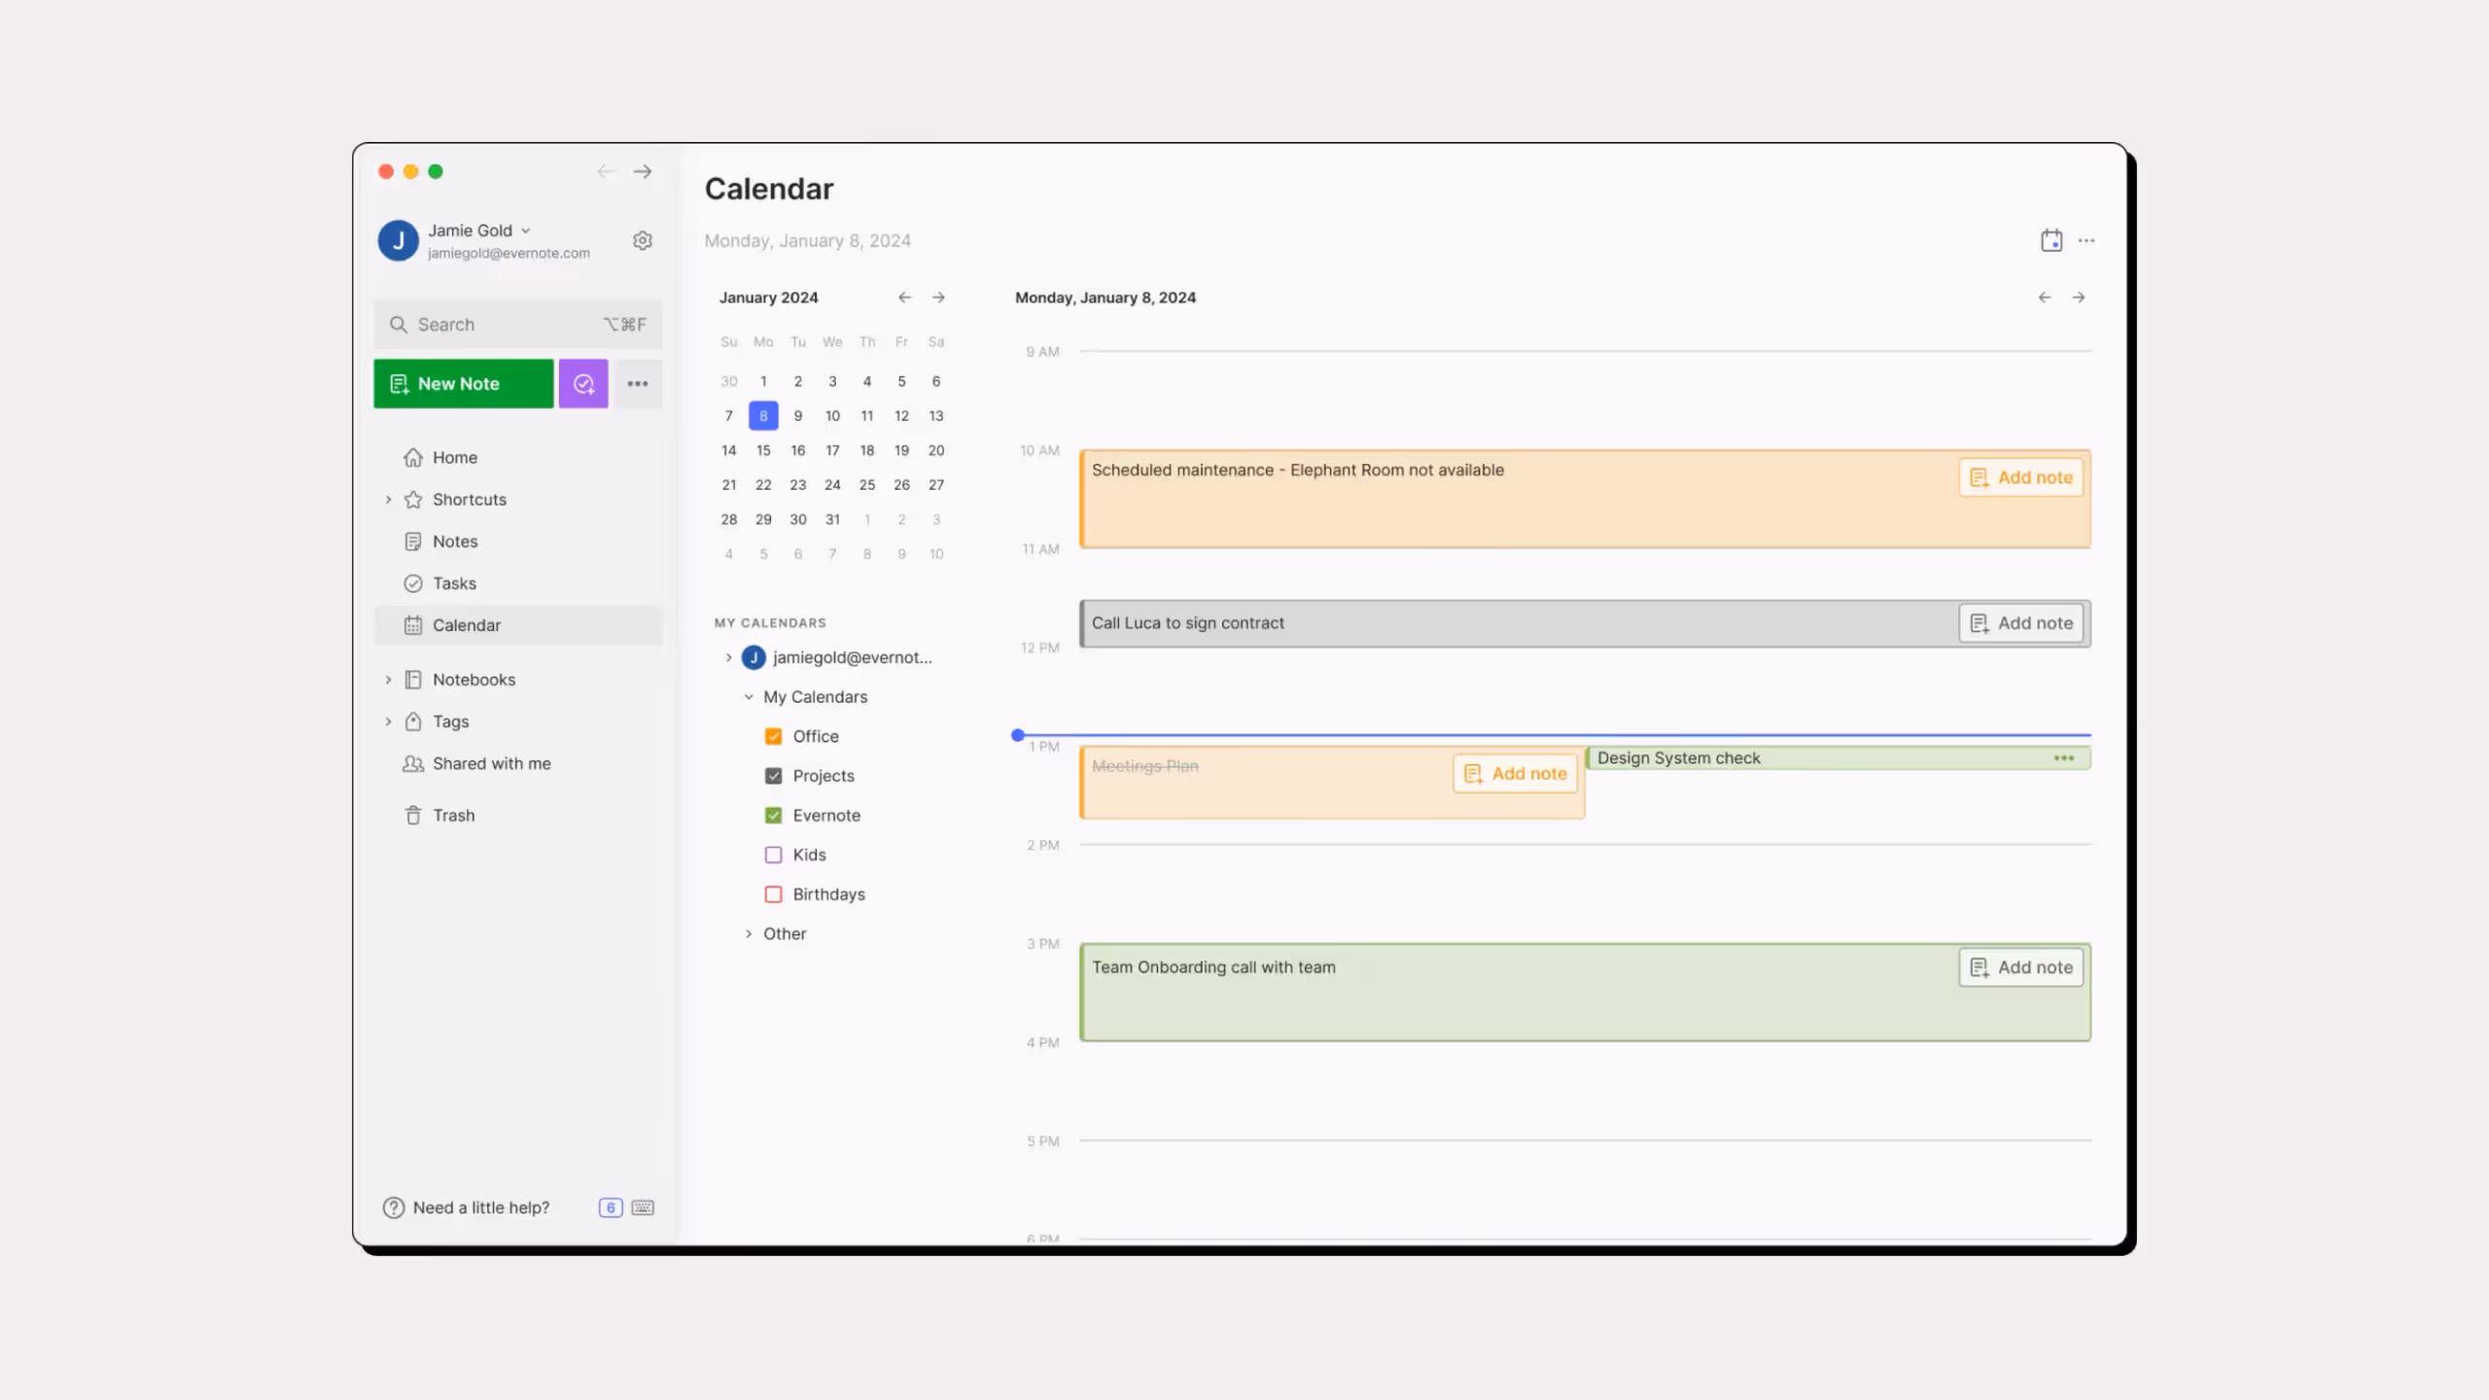
Task: Disable the Projects calendar checkbox
Action: tap(773, 775)
